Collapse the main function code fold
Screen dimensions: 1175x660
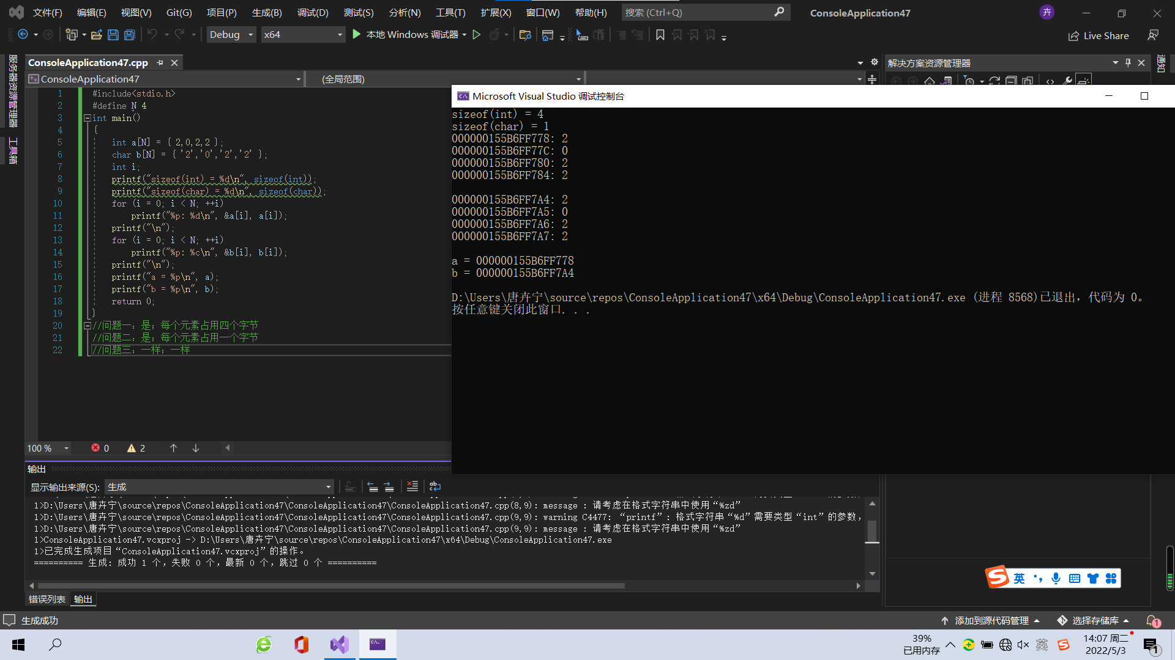(87, 118)
